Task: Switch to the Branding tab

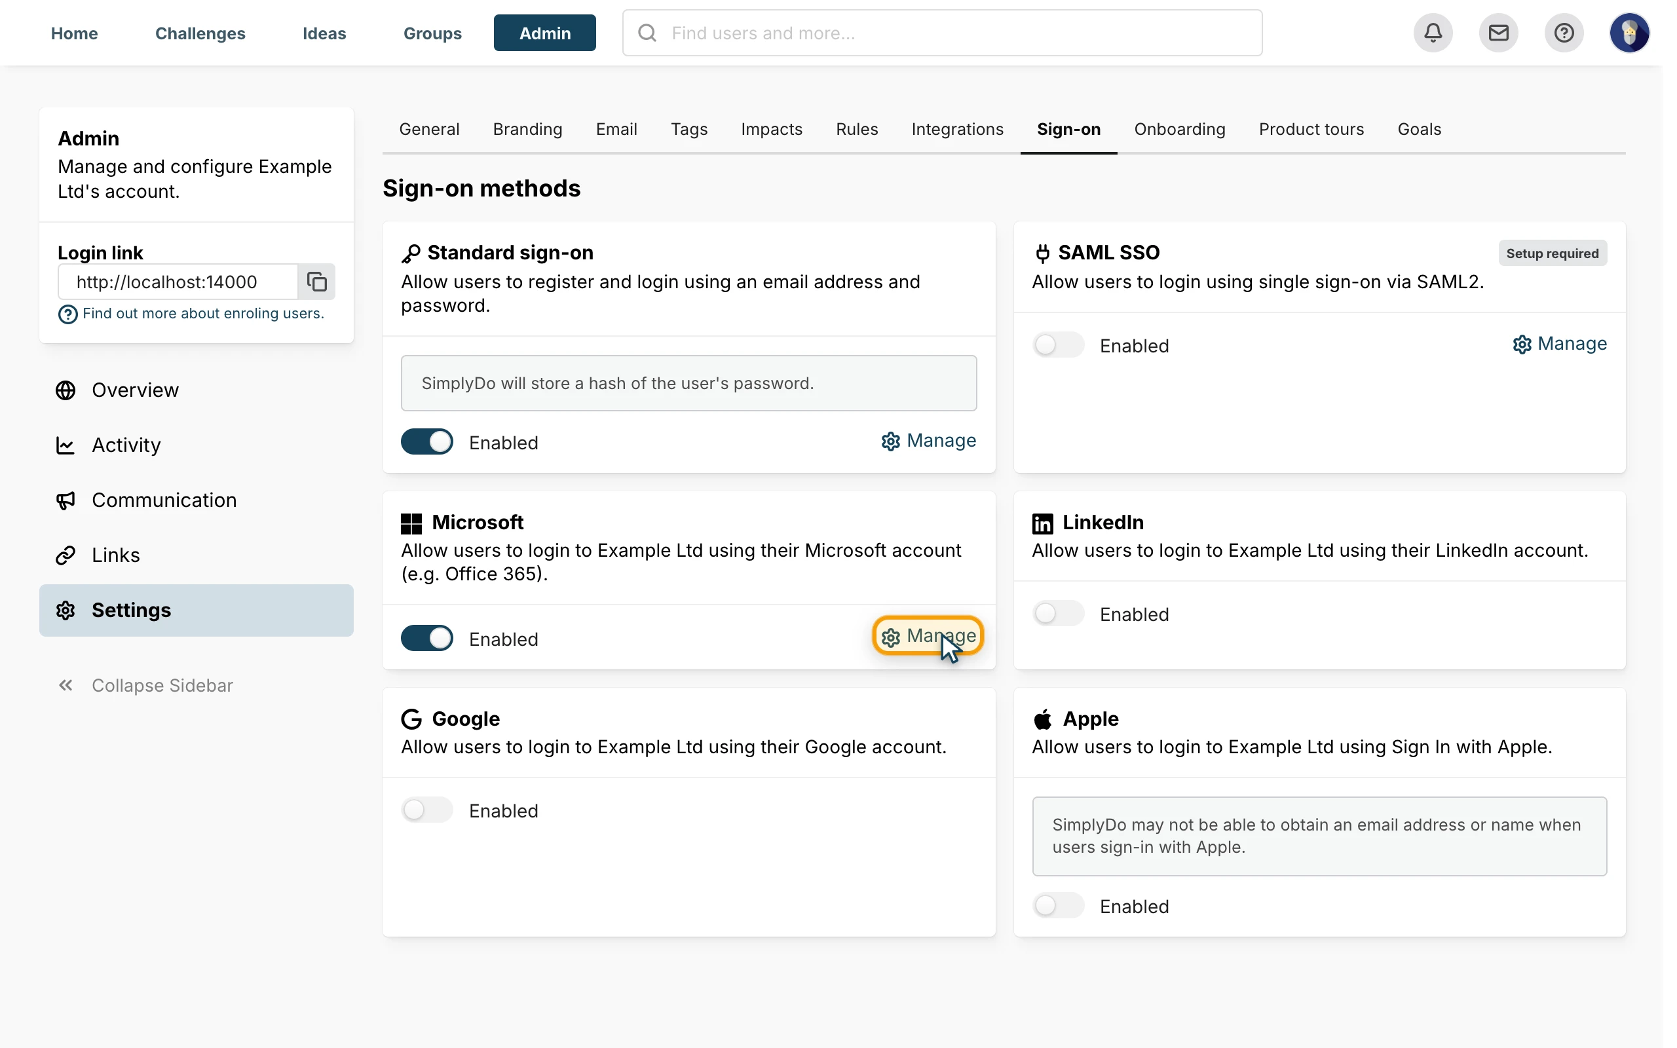Action: pos(527,129)
